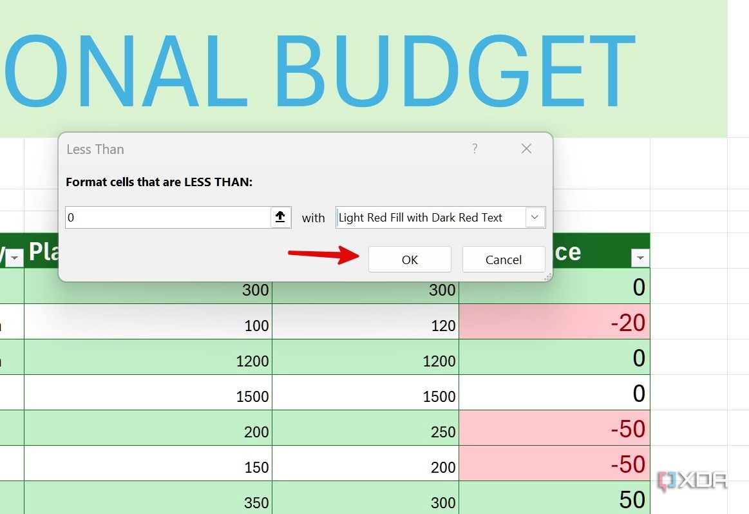Click the filter arrow on the leftmost column header

tap(15, 258)
